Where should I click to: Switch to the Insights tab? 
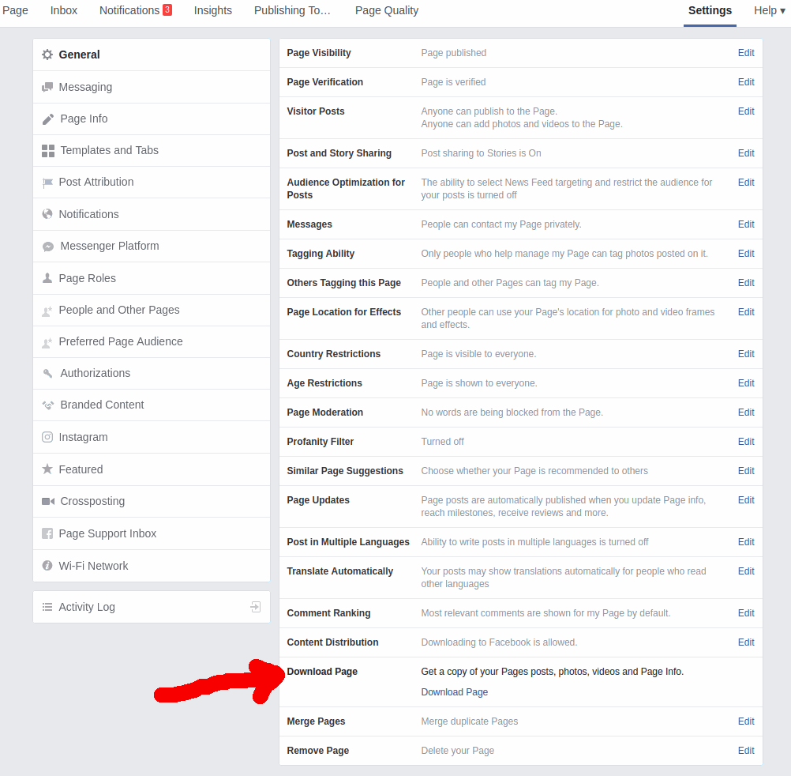(x=212, y=10)
